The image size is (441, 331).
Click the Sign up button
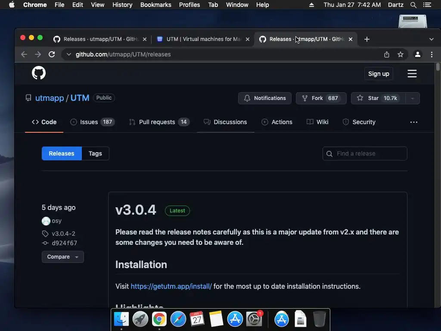pos(379,74)
